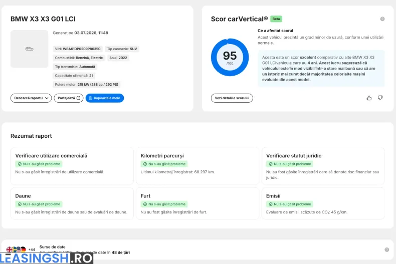Click the generated date 03.07.2026, 11:48
The height and width of the screenshot is (264, 396).
(x=91, y=33)
